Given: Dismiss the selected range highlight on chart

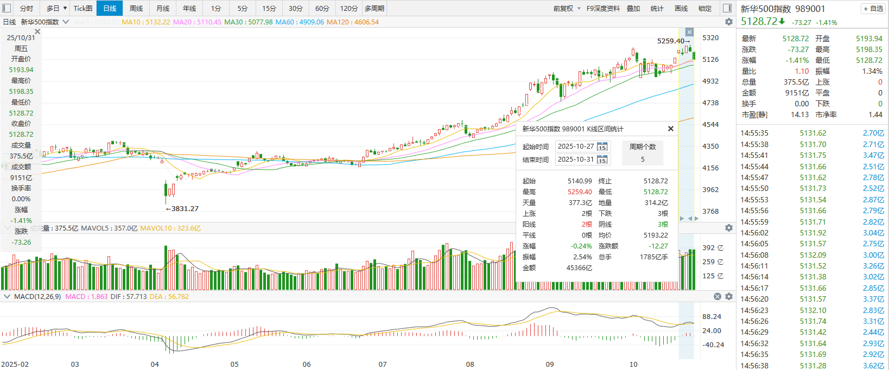Looking at the screenshot, I should [689, 32].
